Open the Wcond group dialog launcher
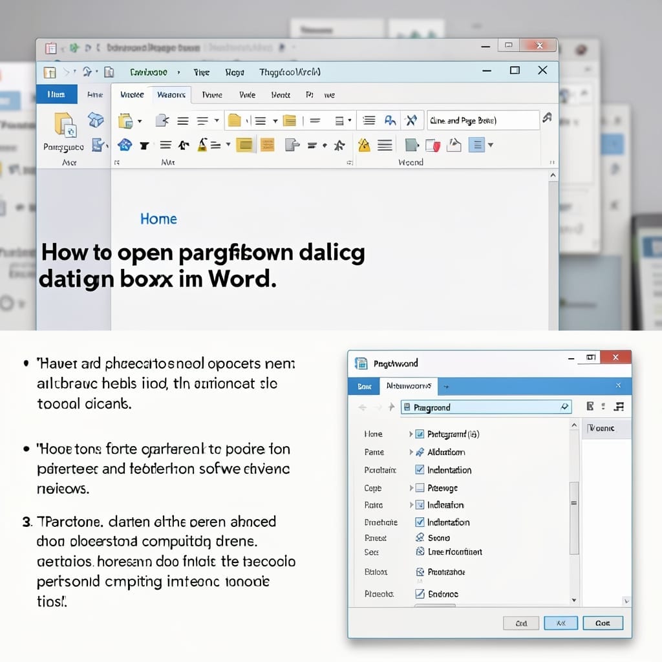Viewport: 662px width, 662px height. tap(552, 162)
